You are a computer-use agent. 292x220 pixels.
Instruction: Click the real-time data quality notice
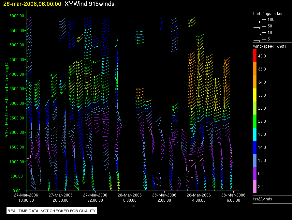(52, 211)
